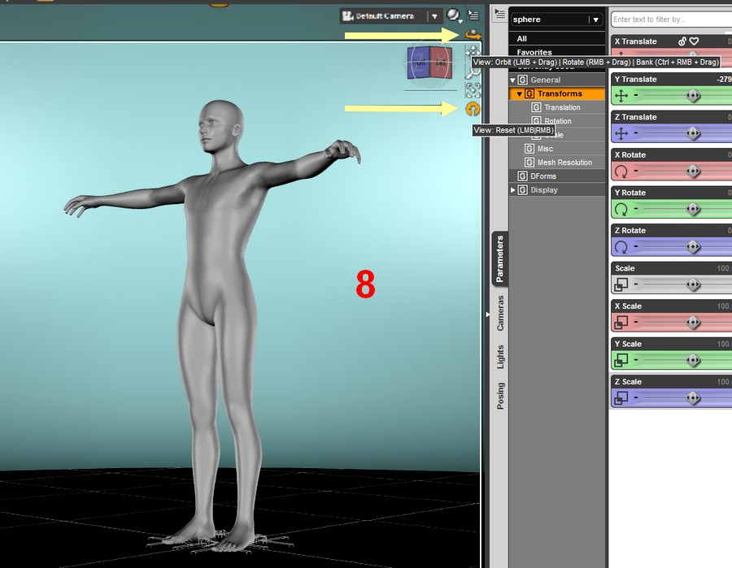Screen dimensions: 732x568
Task: Switch to the Cameras tab
Action: (x=500, y=313)
